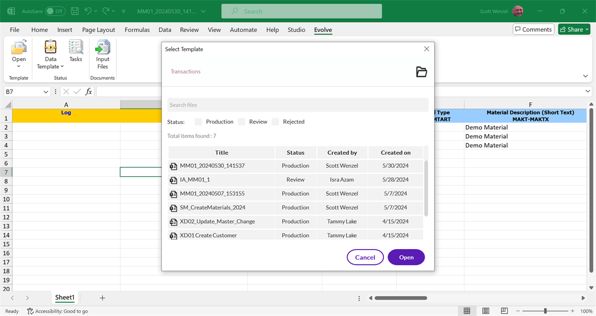Click the Undo arrow icon
The height and width of the screenshot is (316, 596).
click(x=88, y=11)
